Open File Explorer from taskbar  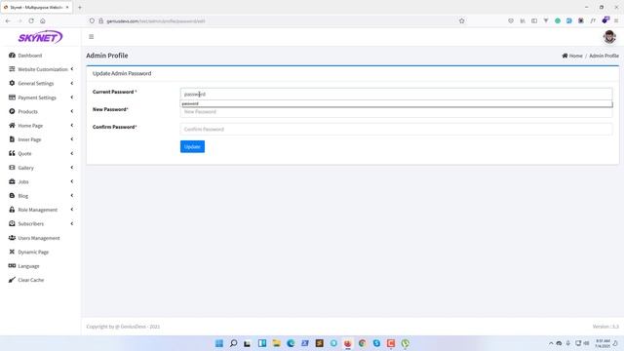tap(276, 343)
